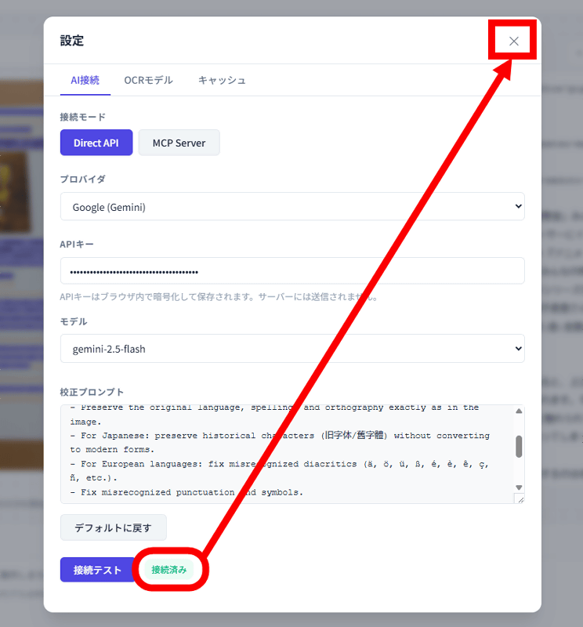Click the 設定 dialog title
This screenshot has height=627, width=583.
pos(72,41)
